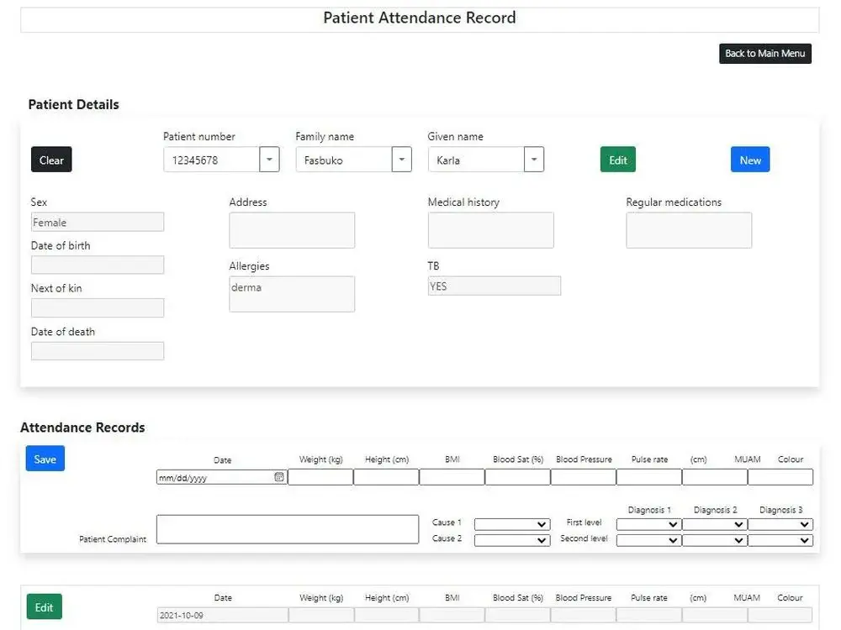Click the new record Pulse rate input
Screen dimensions: 841x630
(x=649, y=477)
